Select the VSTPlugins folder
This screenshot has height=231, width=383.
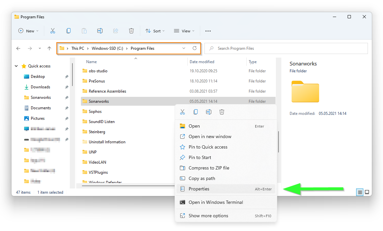click(x=128, y=172)
